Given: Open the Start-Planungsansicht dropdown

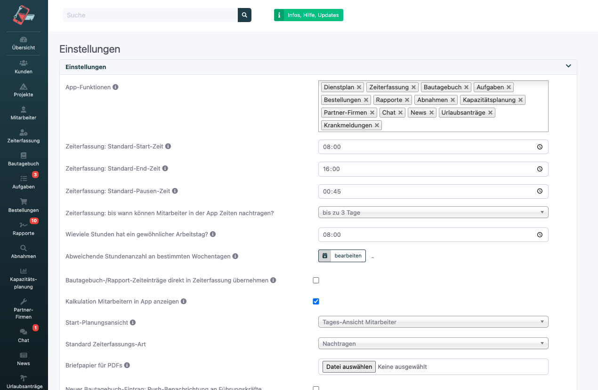Looking at the screenshot, I should pyautogui.click(x=433, y=321).
